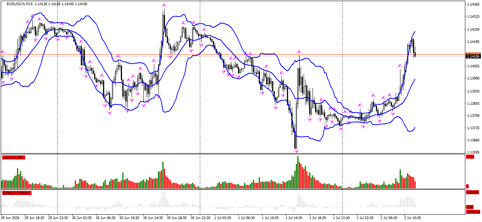Click the 1.14320 price axis label
The width and height of the screenshot is (482, 222).
click(473, 17)
